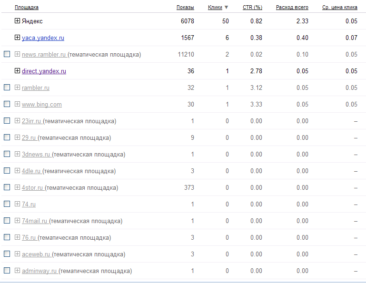Tick the checkbox for 76.ru
This screenshot has width=366, height=283.
click(x=7, y=237)
